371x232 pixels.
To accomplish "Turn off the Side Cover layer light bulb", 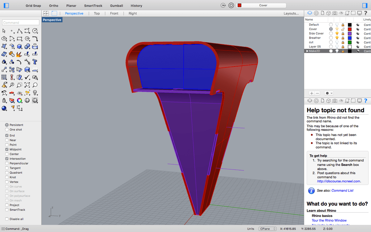I will click(x=337, y=33).
